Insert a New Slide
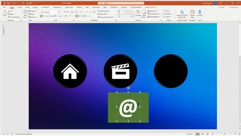The height and width of the screenshot is (136, 241). click(x=25, y=14)
